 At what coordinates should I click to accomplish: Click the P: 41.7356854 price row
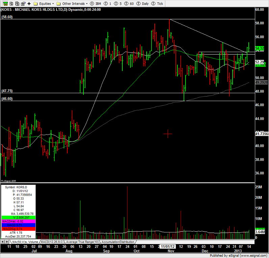tap(18, 195)
